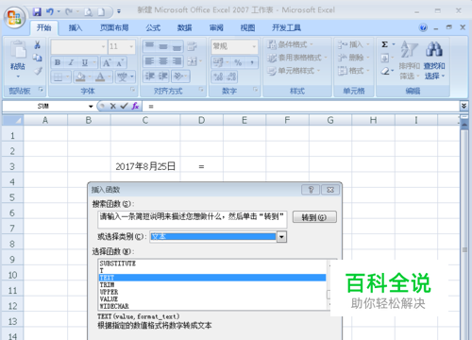Click the text orientation icon
This screenshot has width=472, height=340.
tap(178, 76)
